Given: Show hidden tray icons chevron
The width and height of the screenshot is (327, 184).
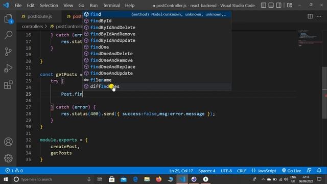Looking at the screenshot, I should coord(263,179).
